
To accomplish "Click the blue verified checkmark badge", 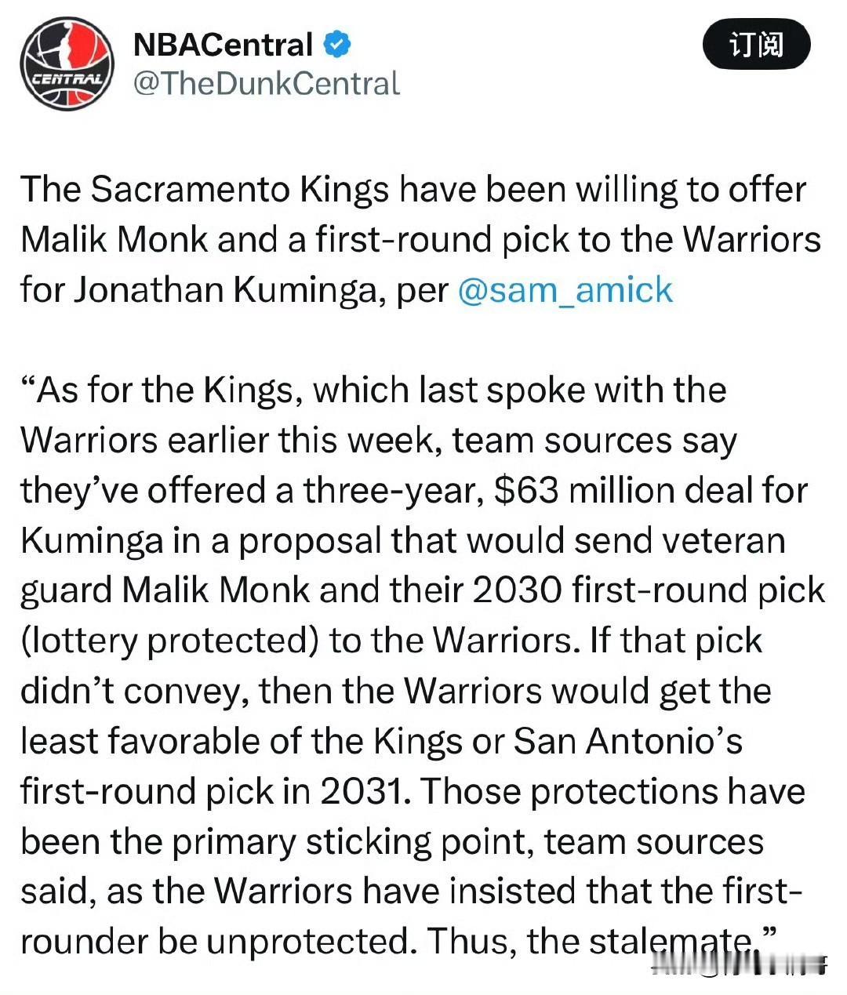I will [x=337, y=45].
